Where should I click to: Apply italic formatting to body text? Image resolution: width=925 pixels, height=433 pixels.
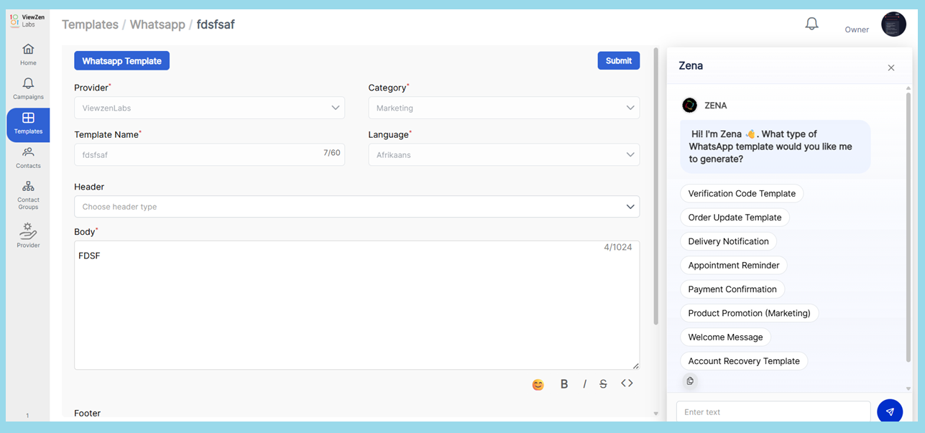[x=584, y=384]
